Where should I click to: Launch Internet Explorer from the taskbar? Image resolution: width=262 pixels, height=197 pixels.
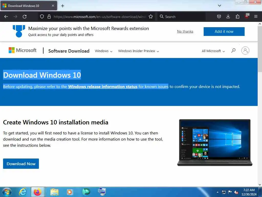pos(23,192)
